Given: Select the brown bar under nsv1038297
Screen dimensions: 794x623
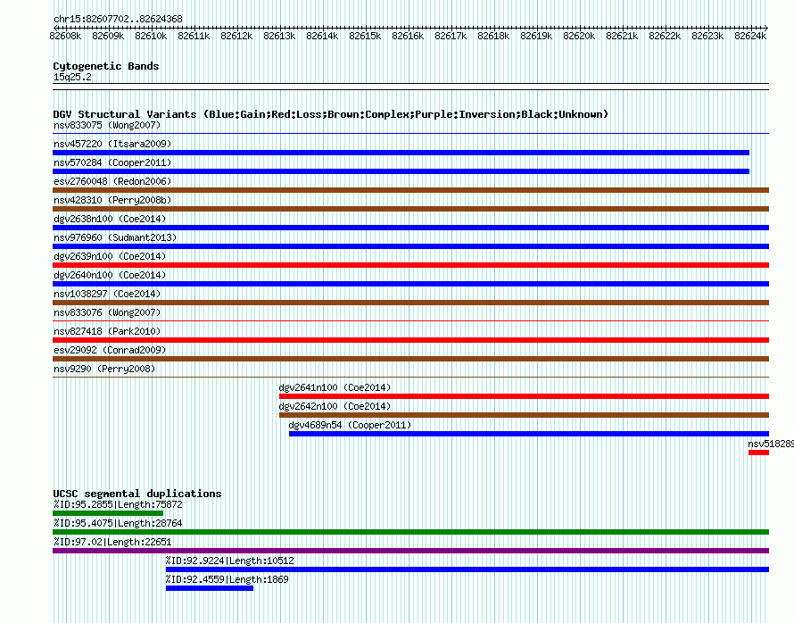Looking at the screenshot, I should 410,303.
